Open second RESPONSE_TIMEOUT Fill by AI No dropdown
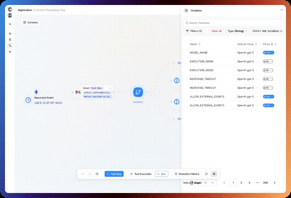 (268, 88)
